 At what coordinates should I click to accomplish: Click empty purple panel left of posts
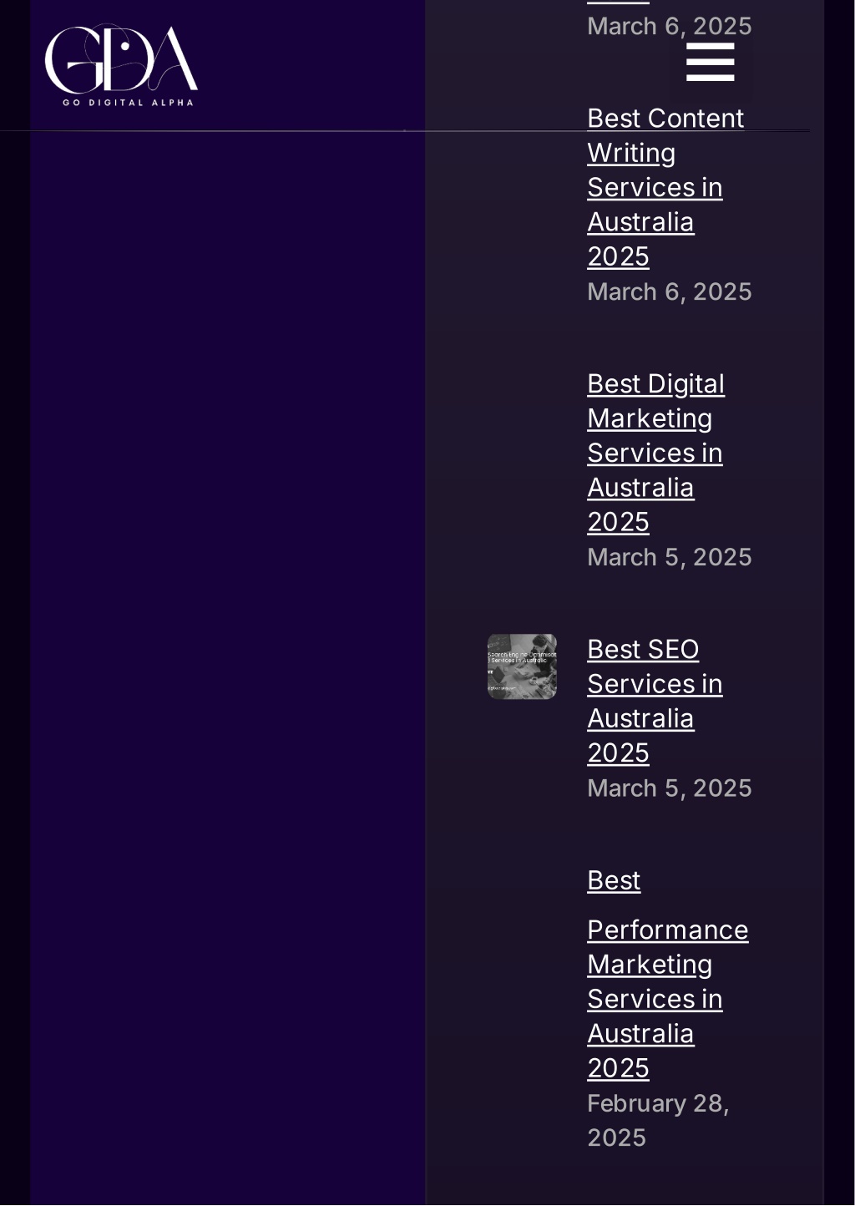tap(227, 668)
